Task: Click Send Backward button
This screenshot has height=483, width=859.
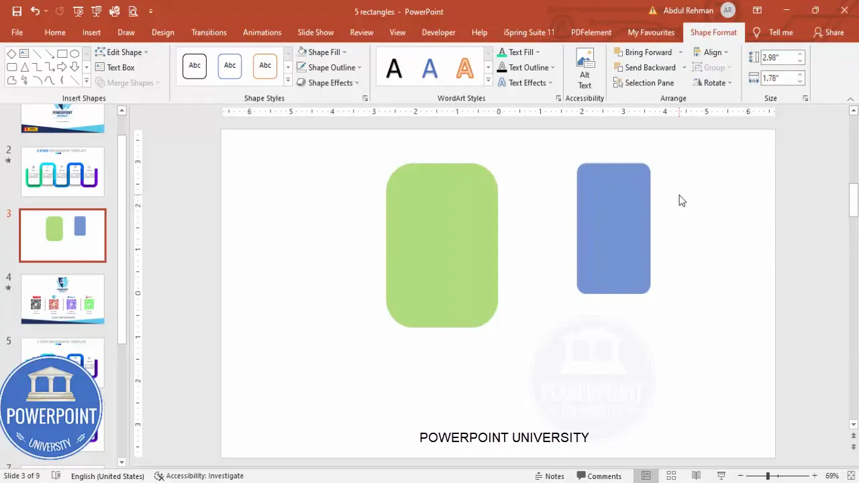Action: tap(644, 67)
